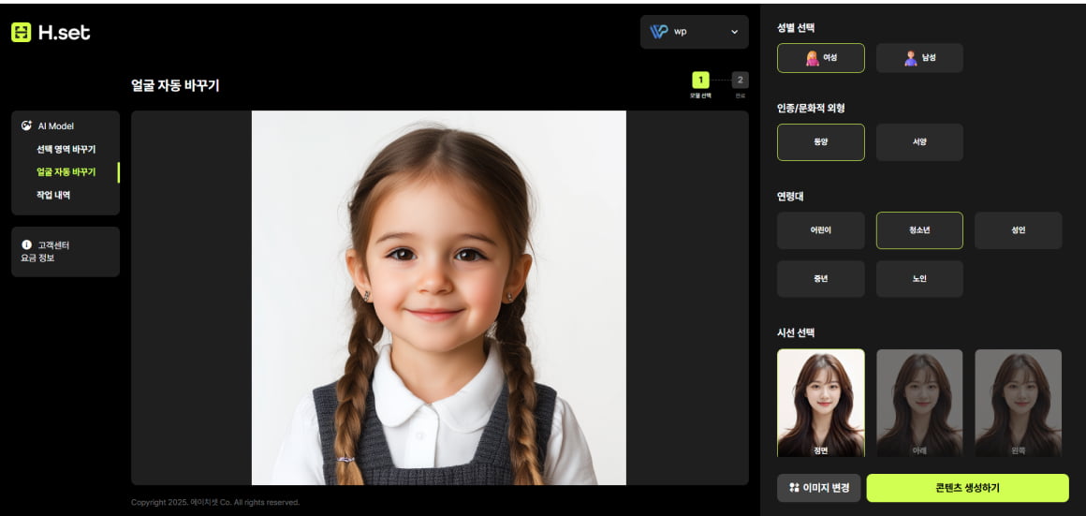Click the wp workspace logo icon
Screen dimensions: 1086x516
point(659,32)
